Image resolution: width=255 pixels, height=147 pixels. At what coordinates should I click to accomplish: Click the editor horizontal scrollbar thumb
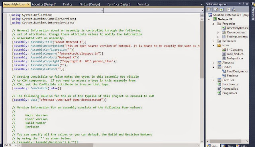57,145
